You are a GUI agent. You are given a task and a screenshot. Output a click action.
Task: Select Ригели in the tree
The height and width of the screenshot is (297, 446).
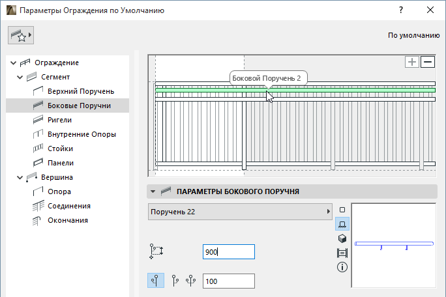coord(59,120)
